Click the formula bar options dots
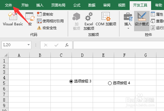The image size is (164, 111). click(36, 45)
